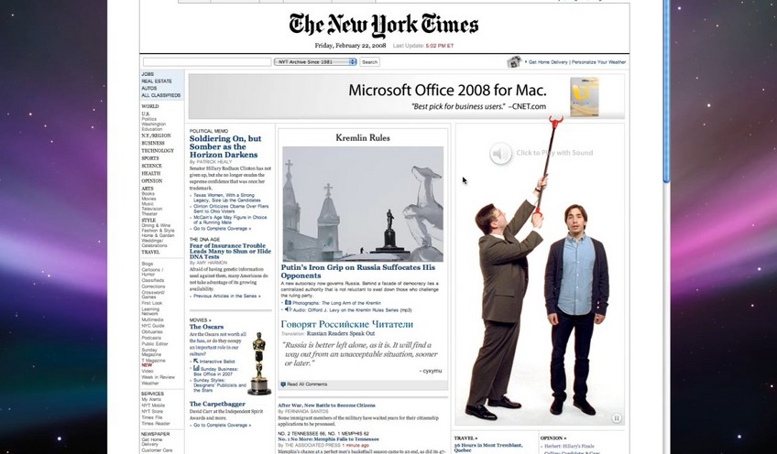The height and width of the screenshot is (454, 777).
Task: Click the Read All Comments bubble icon
Action: tap(283, 384)
